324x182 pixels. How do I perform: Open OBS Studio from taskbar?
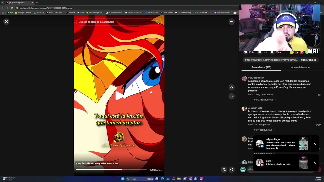[x=174, y=179]
